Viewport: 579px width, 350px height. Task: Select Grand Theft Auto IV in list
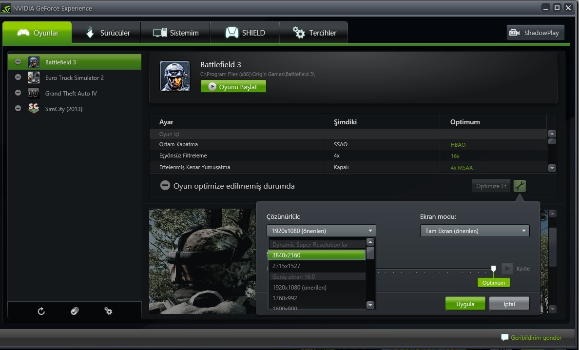pyautogui.click(x=75, y=94)
